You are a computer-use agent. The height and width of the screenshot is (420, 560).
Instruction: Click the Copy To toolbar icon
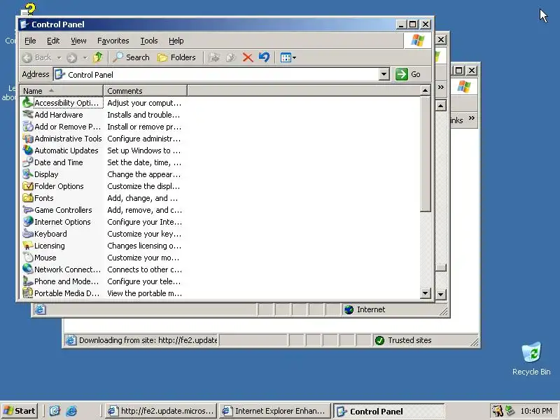[231, 57]
